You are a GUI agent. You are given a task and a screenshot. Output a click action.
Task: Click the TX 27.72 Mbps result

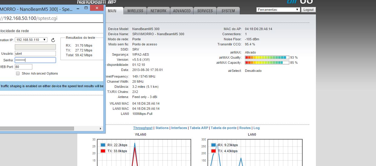pos(84,50)
